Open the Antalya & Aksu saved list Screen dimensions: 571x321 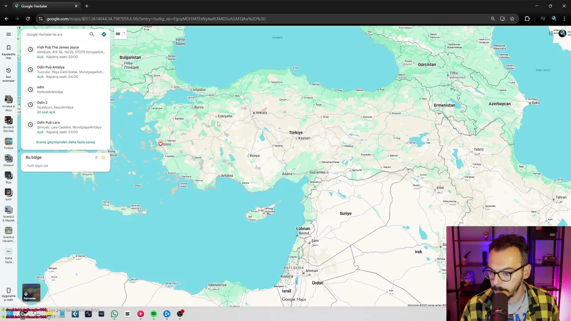tap(8, 103)
